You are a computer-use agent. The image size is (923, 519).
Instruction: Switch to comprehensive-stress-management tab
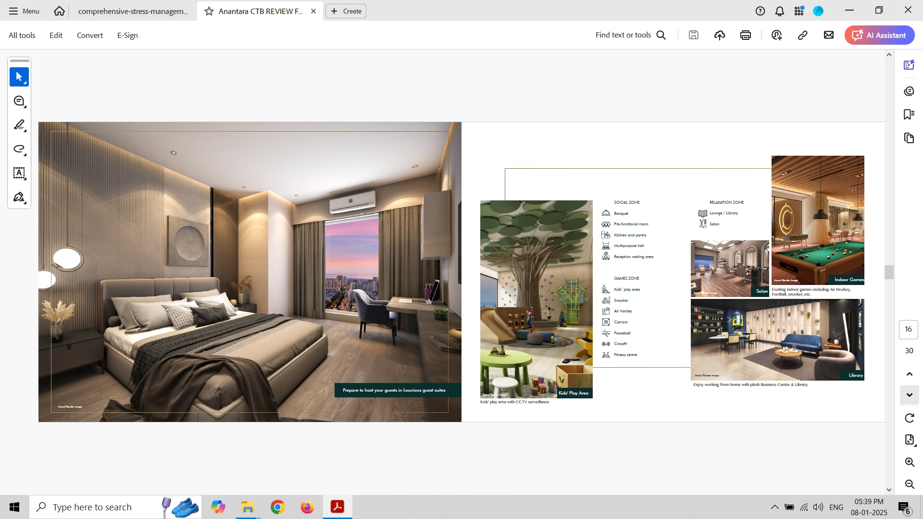coord(133,11)
